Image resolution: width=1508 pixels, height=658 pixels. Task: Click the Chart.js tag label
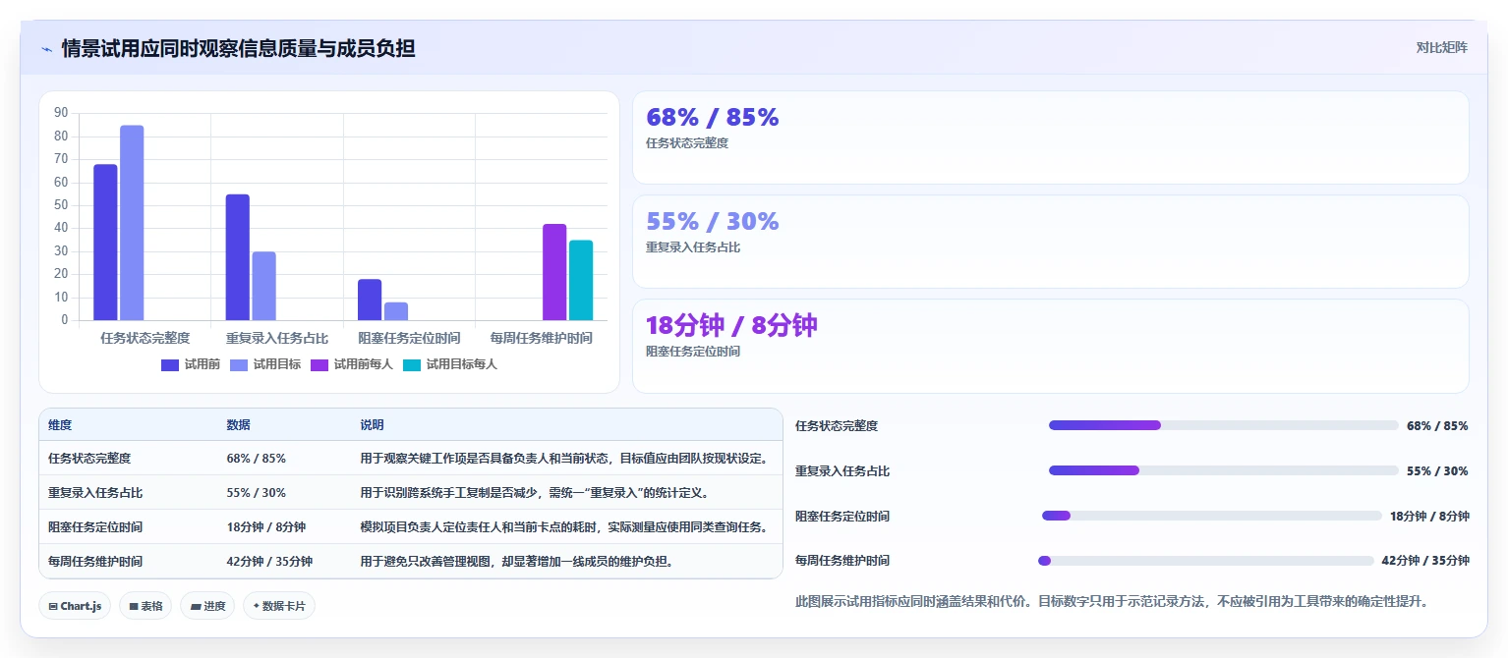(x=81, y=607)
